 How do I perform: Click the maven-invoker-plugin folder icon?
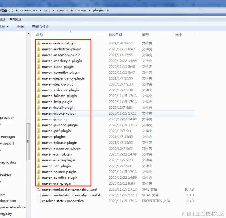(39, 113)
